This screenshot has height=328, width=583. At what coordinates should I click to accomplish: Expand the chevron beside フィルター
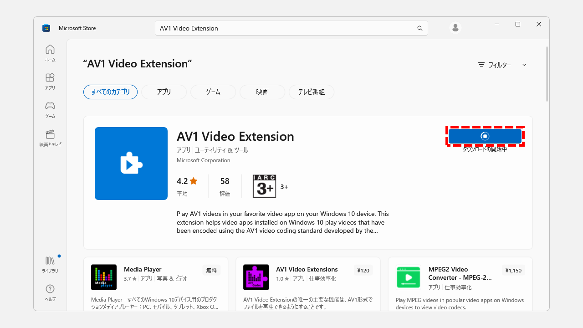pyautogui.click(x=524, y=65)
